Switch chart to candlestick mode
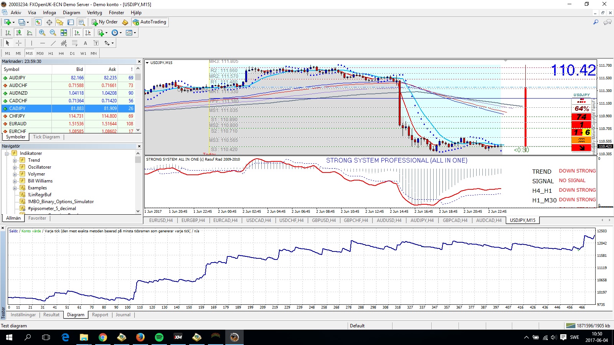Screen dimensions: 614x345 (18, 33)
